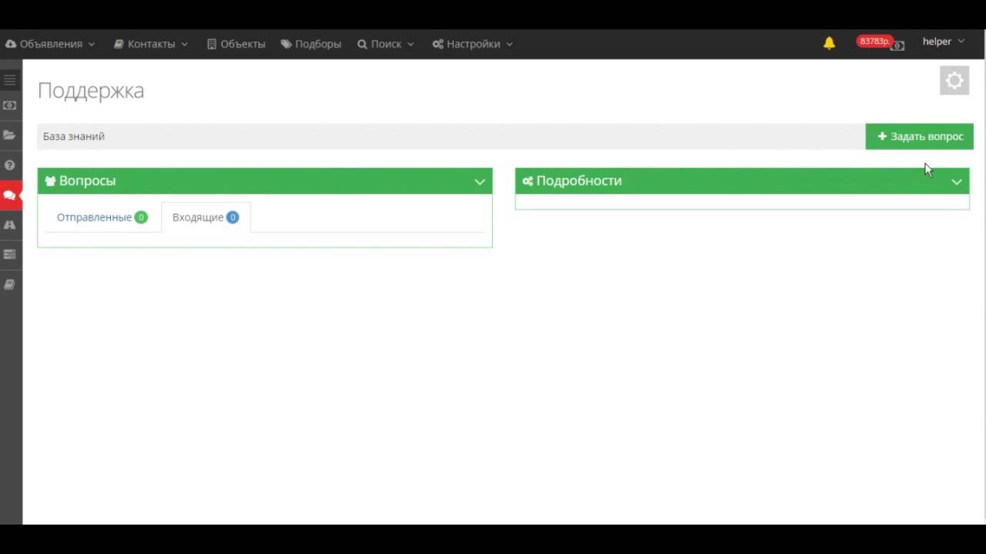Switch to the Входящие tab
Image resolution: width=986 pixels, height=554 pixels.
(x=206, y=217)
